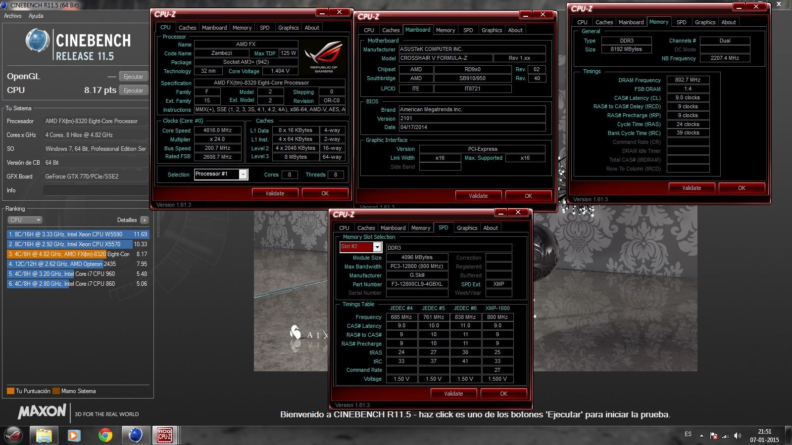Screen dimensions: 792x445
Task: Select the AMD Opteron 2435 ranking row
Action: tap(78, 264)
